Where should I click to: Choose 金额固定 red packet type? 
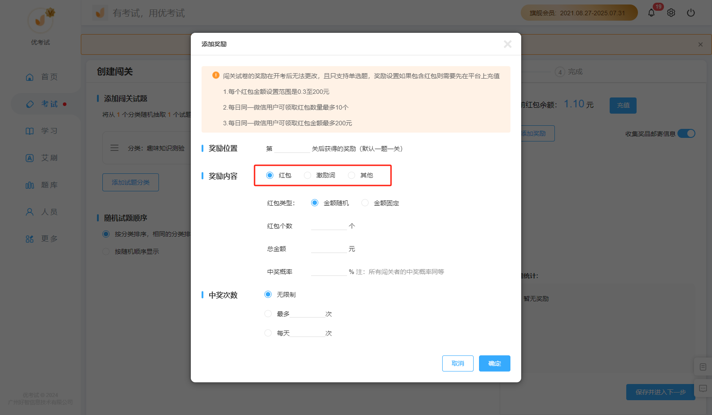pos(365,203)
